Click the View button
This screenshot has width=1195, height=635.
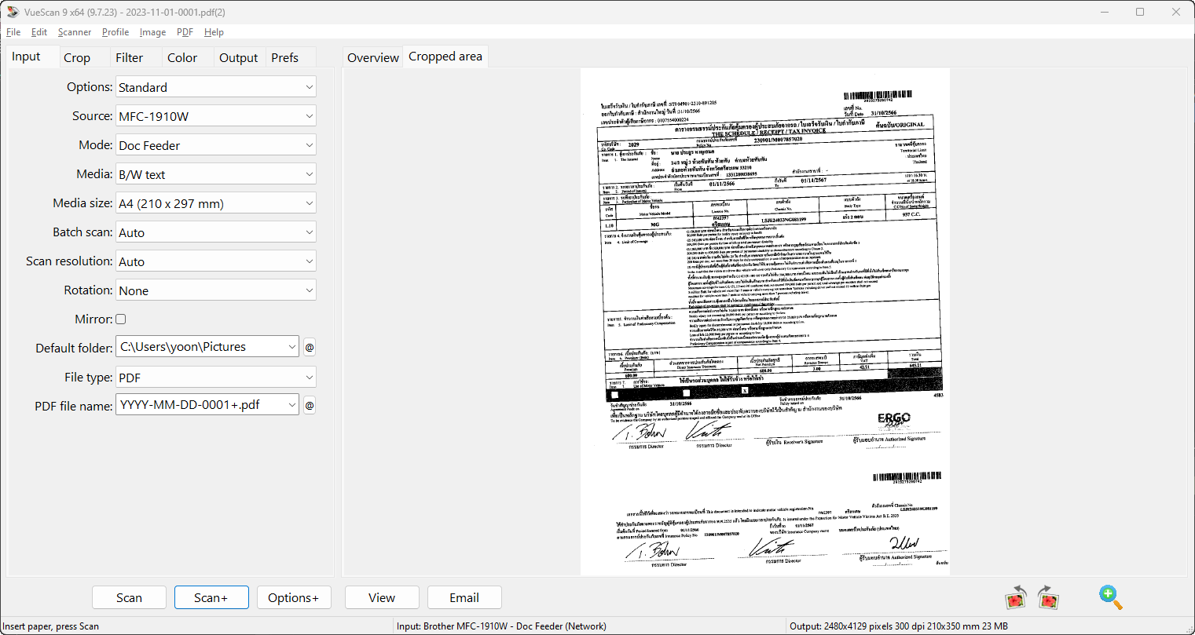pos(382,597)
